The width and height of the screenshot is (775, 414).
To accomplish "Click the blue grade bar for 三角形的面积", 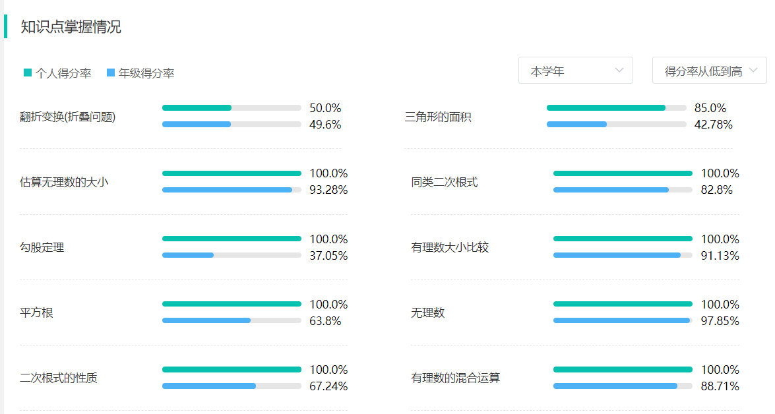I will coord(576,125).
